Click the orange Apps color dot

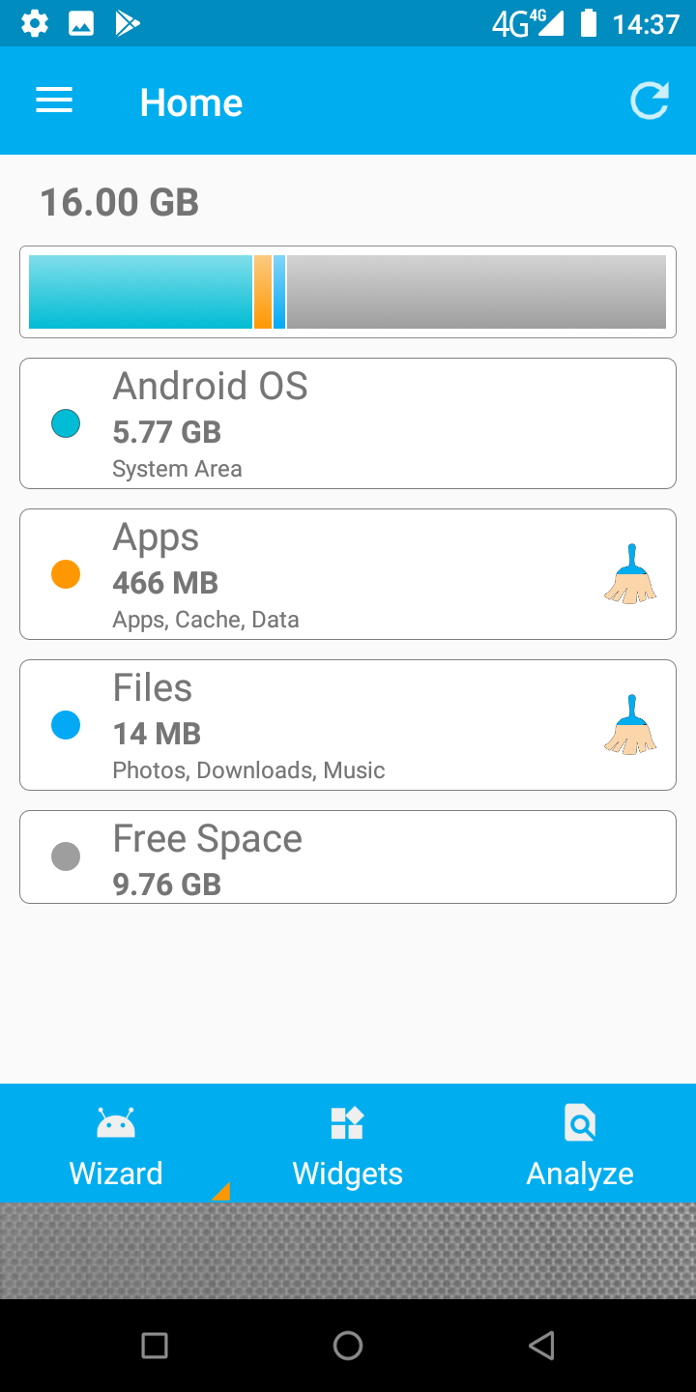(x=66, y=574)
